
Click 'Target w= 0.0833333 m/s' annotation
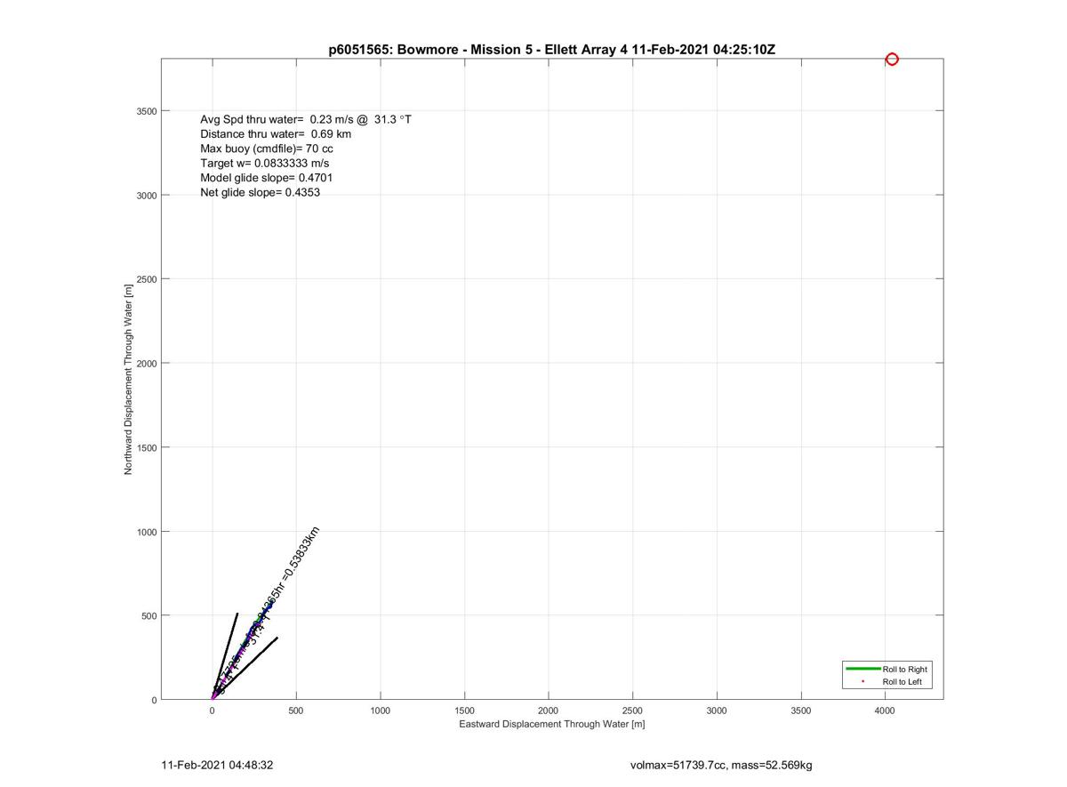tap(265, 164)
